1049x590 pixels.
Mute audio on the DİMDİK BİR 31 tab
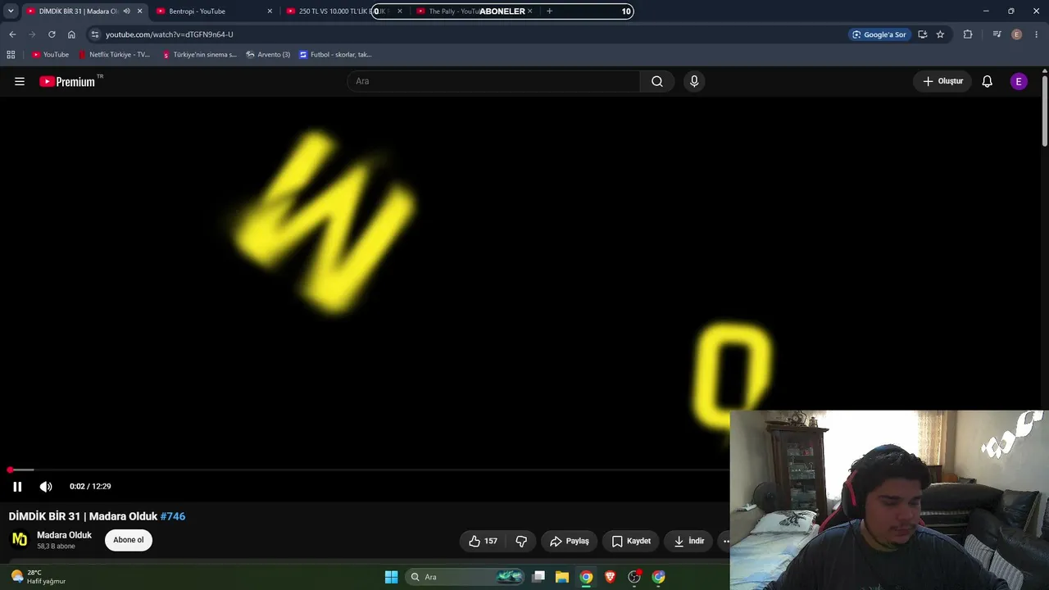tap(126, 11)
